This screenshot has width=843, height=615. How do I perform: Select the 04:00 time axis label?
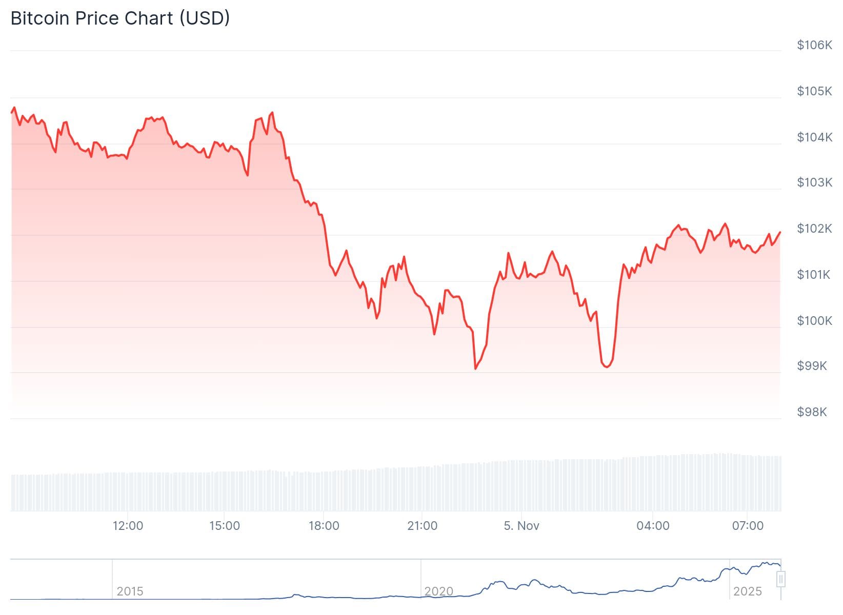point(653,526)
